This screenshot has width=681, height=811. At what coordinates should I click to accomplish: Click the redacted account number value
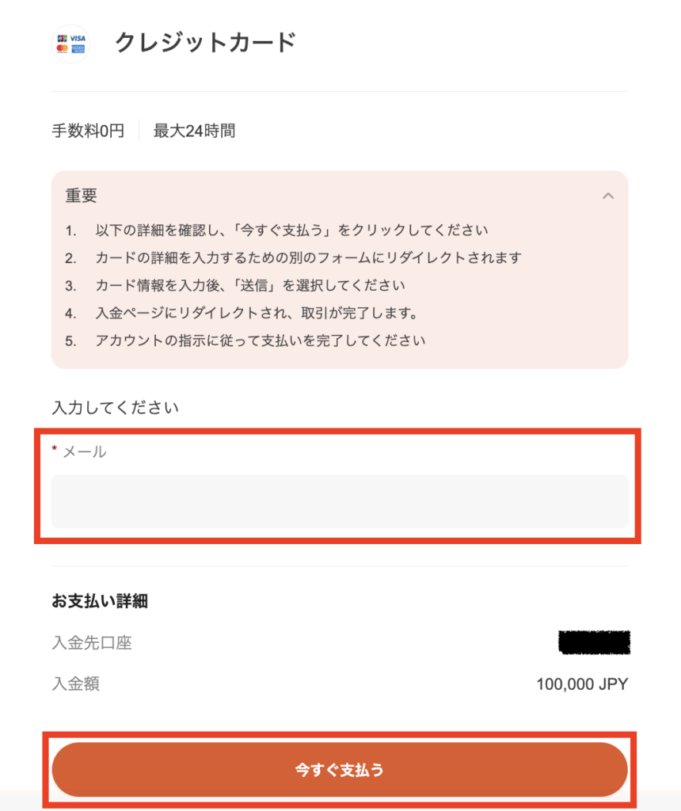click(x=594, y=642)
